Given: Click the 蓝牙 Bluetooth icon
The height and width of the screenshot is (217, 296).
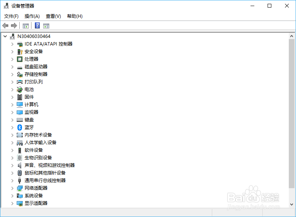Looking at the screenshot, I should coord(20,127).
